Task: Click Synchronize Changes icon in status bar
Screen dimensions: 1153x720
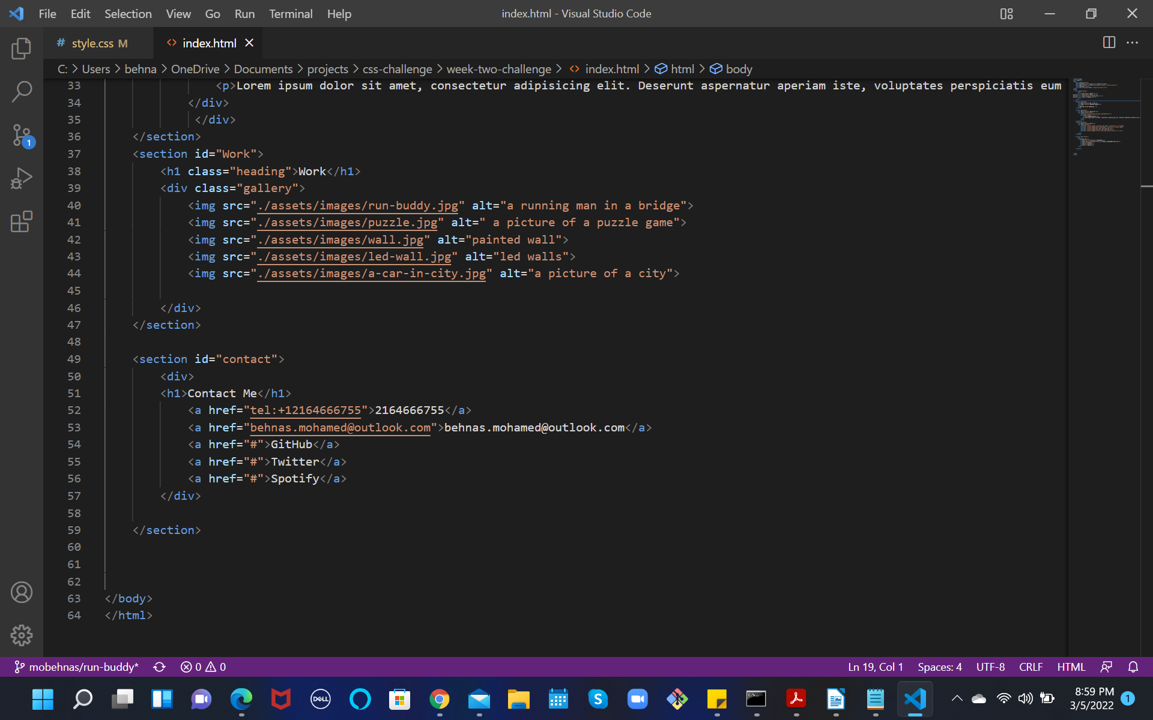Action: point(159,667)
